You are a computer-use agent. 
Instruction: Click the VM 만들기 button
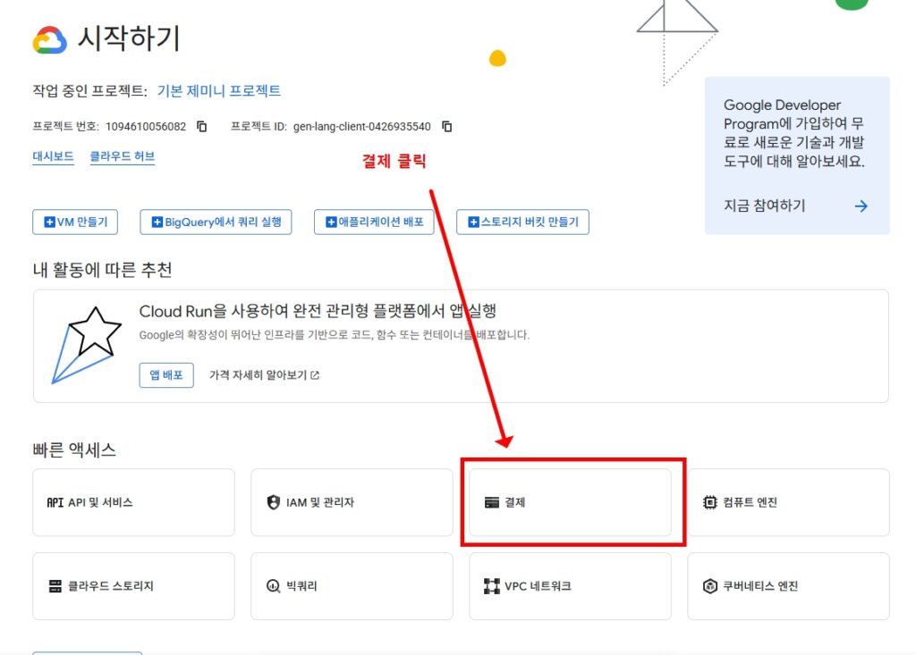[x=75, y=222]
